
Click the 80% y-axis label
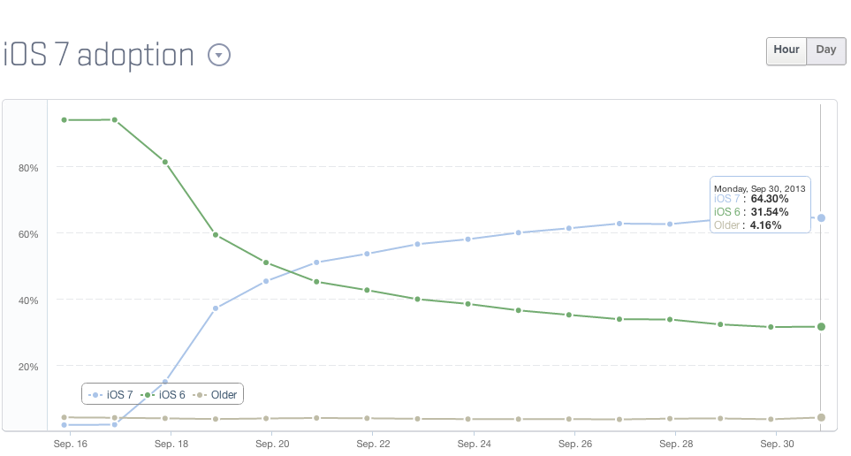28,167
